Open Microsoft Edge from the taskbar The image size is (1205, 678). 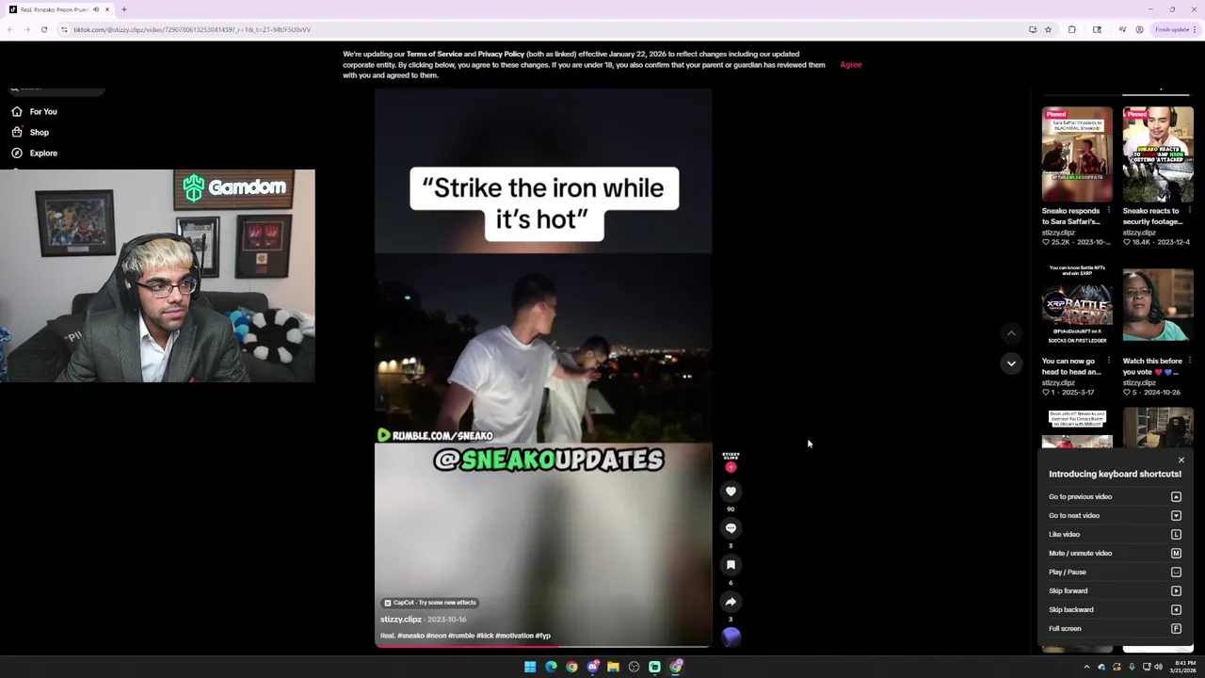point(551,667)
